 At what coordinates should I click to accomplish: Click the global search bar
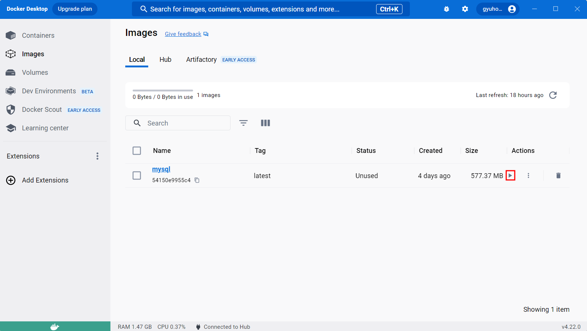click(x=271, y=9)
